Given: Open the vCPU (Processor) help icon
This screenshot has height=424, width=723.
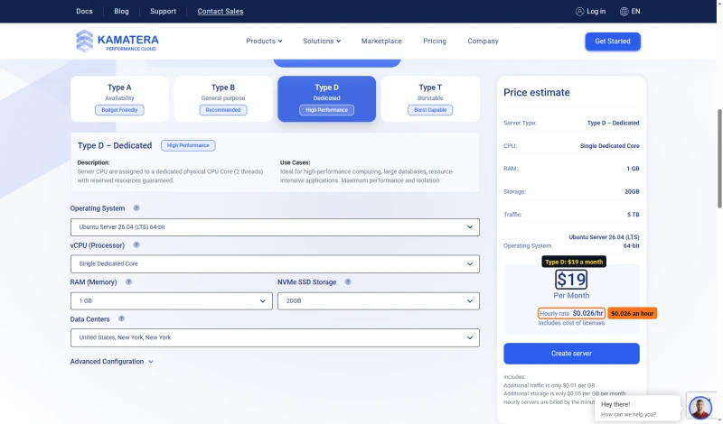Looking at the screenshot, I should (136, 244).
